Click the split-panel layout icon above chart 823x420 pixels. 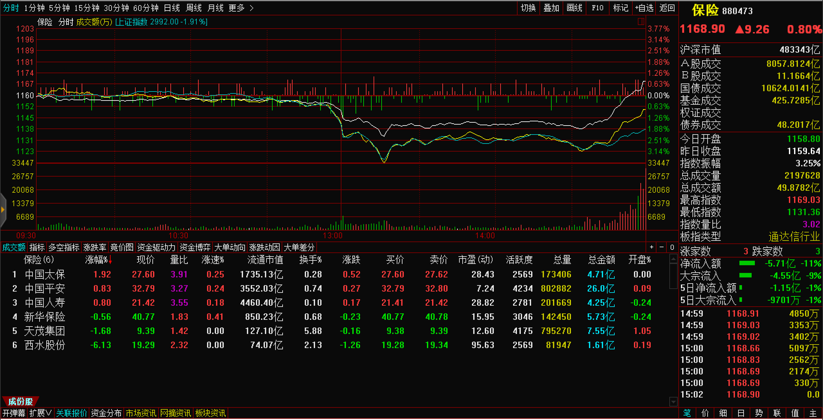pos(641,22)
